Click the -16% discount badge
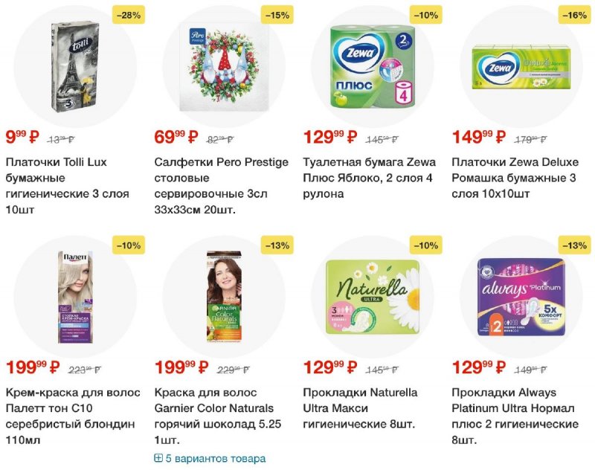This screenshot has height=473, width=595. 574,15
